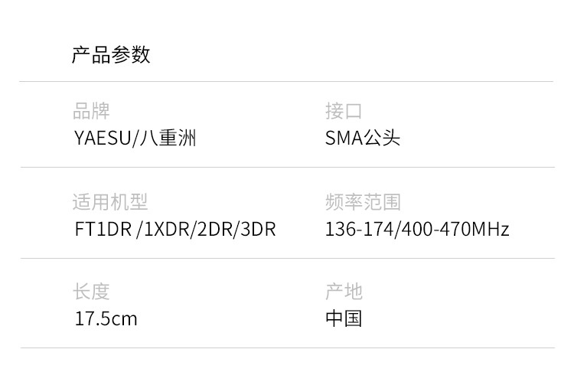The height and width of the screenshot is (385, 574).
Task: Click the 3DR model text
Action: 257,229
